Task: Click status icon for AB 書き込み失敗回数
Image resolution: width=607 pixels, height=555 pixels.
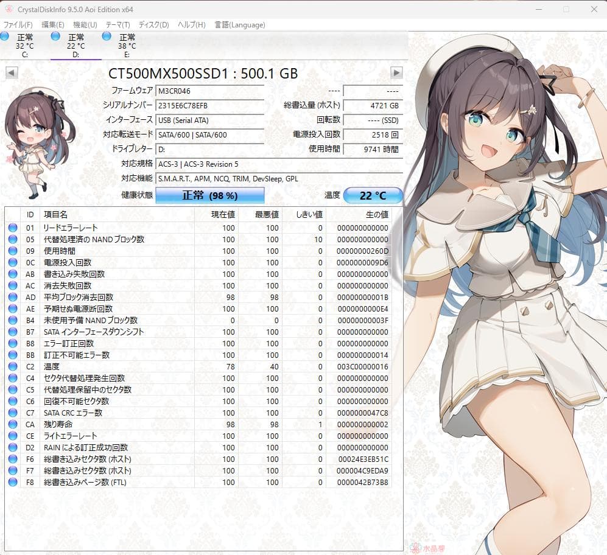Action: (13, 274)
